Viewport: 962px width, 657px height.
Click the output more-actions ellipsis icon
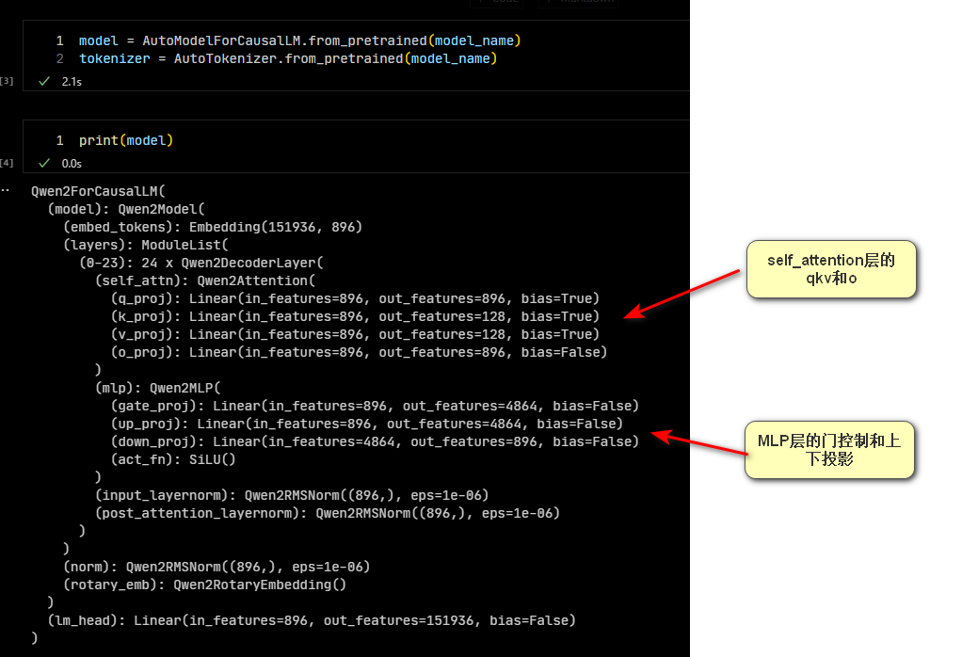(x=6, y=190)
